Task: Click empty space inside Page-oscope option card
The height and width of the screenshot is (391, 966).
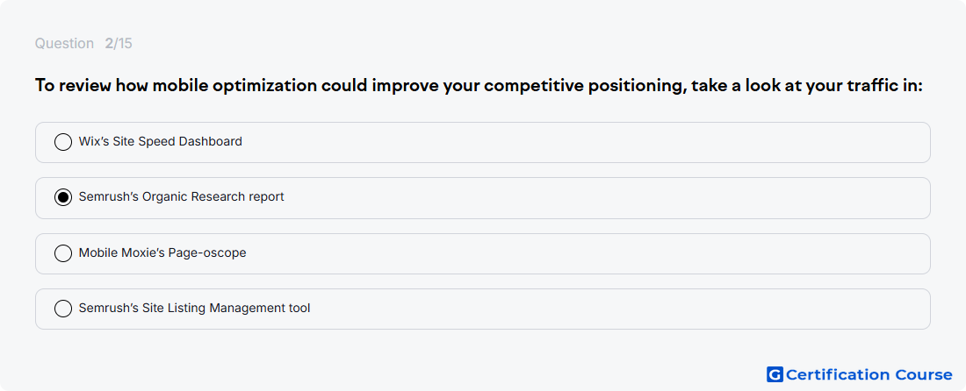Action: point(585,253)
